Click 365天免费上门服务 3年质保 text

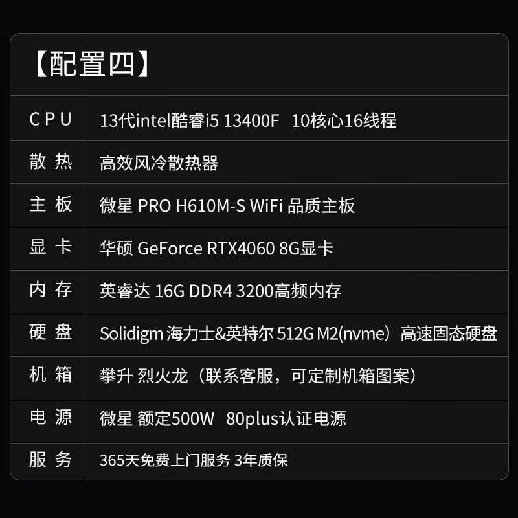pyautogui.click(x=194, y=460)
